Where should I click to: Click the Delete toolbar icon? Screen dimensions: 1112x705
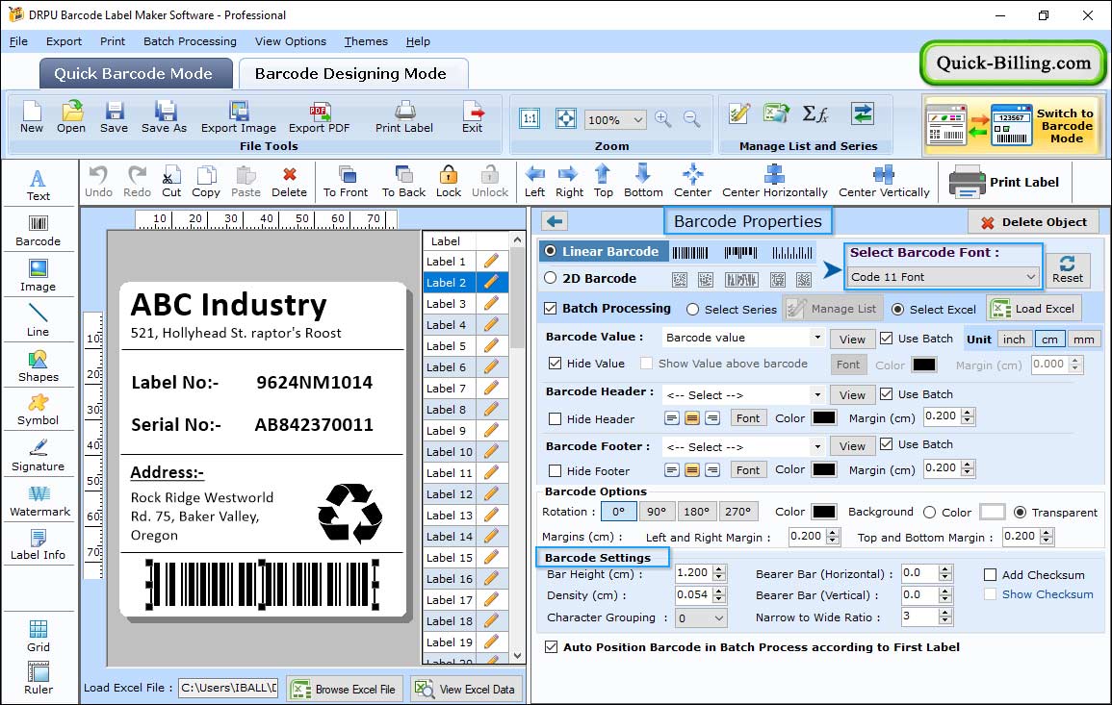coord(290,182)
